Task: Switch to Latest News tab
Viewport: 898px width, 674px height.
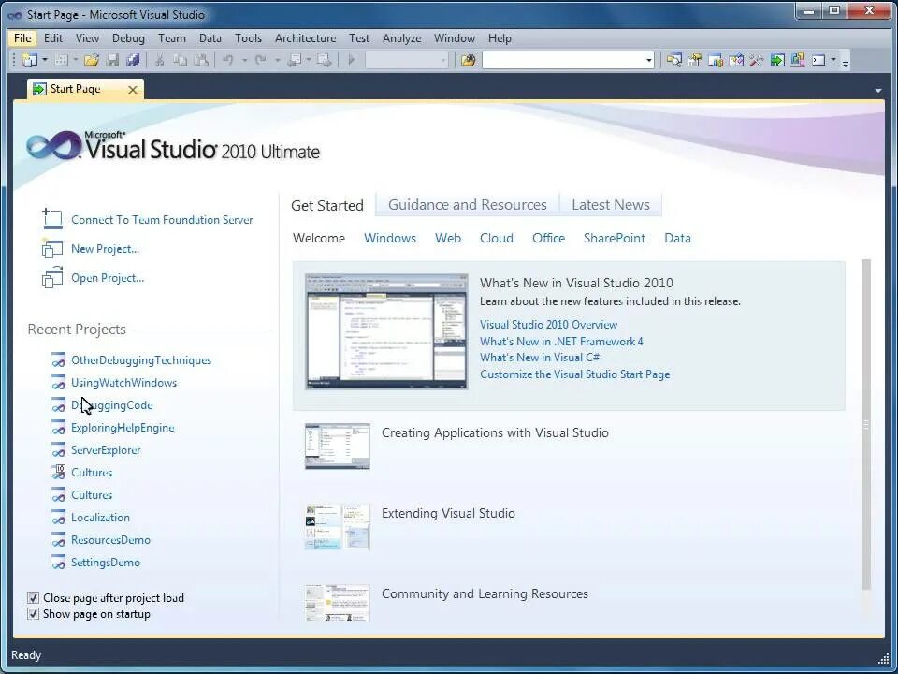Action: tap(611, 205)
